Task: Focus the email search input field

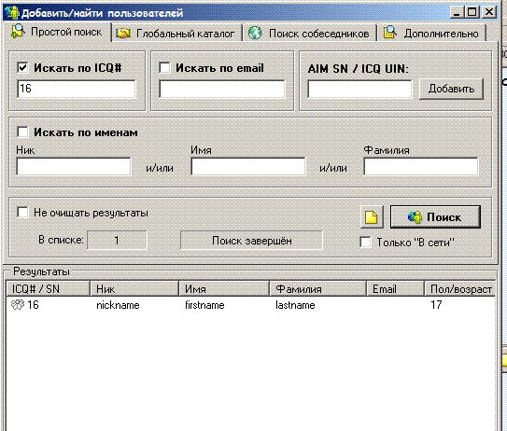Action: (x=222, y=89)
